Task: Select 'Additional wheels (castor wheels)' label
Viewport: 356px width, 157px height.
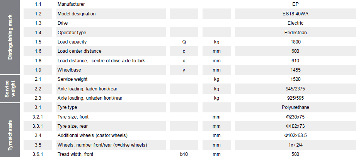Action: click(x=92, y=135)
